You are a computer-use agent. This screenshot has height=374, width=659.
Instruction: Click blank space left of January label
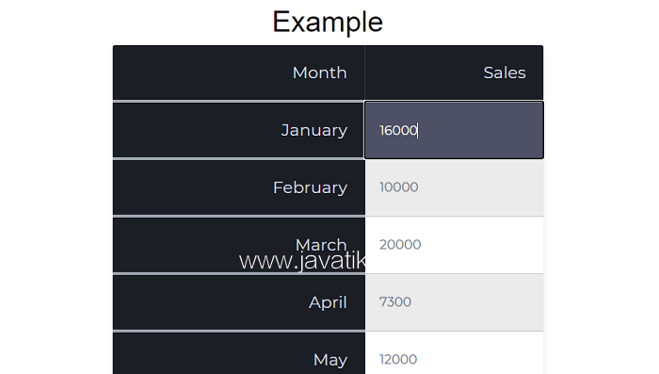[x=197, y=130]
